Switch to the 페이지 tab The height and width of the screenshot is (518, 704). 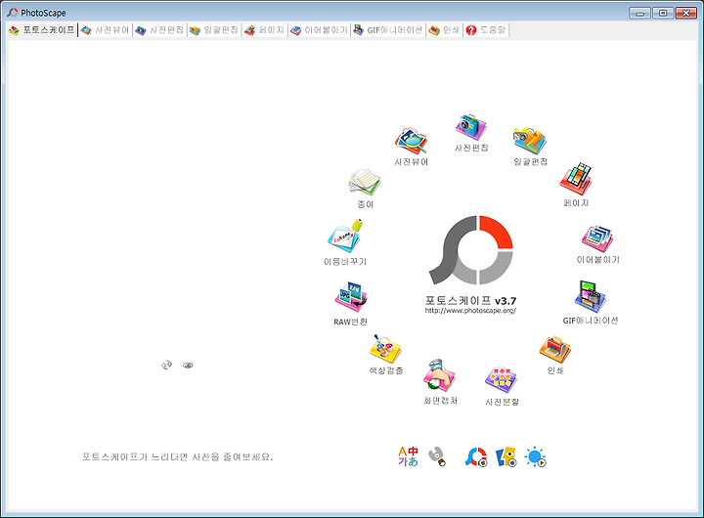pyautogui.click(x=264, y=30)
